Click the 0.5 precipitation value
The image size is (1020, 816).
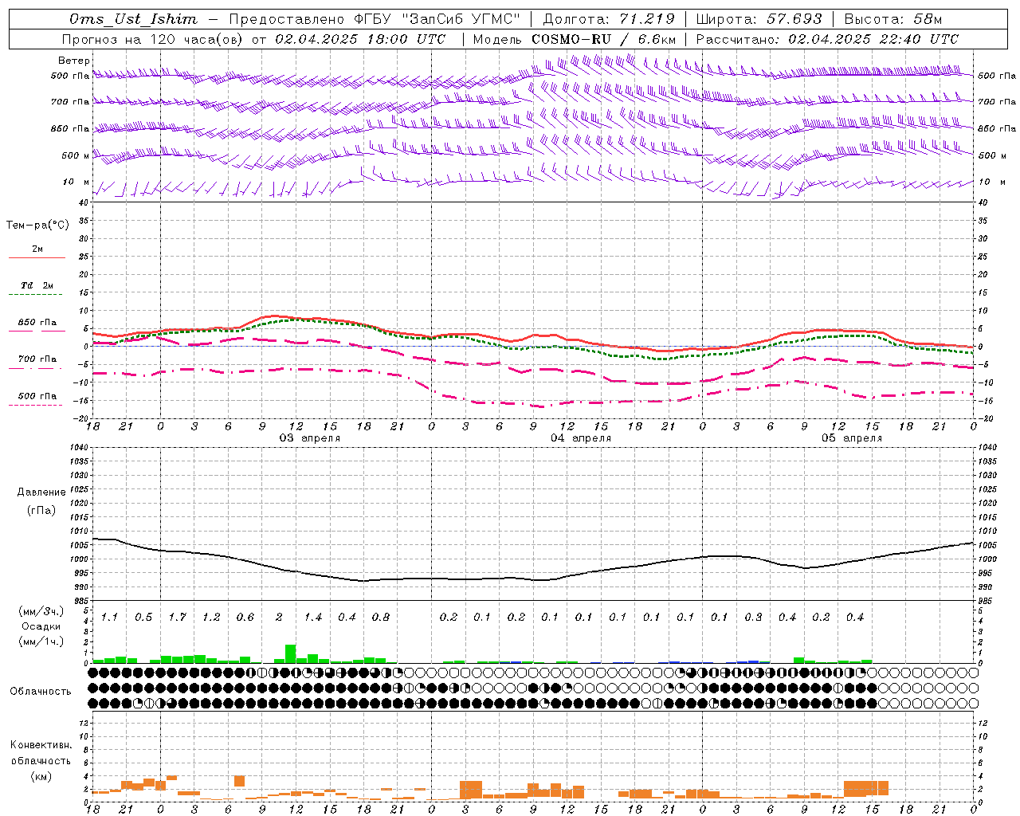(143, 618)
